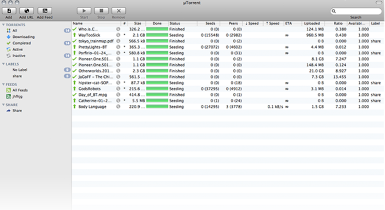Sort by the Seeds column header
385x210 pixels.
tap(209, 23)
